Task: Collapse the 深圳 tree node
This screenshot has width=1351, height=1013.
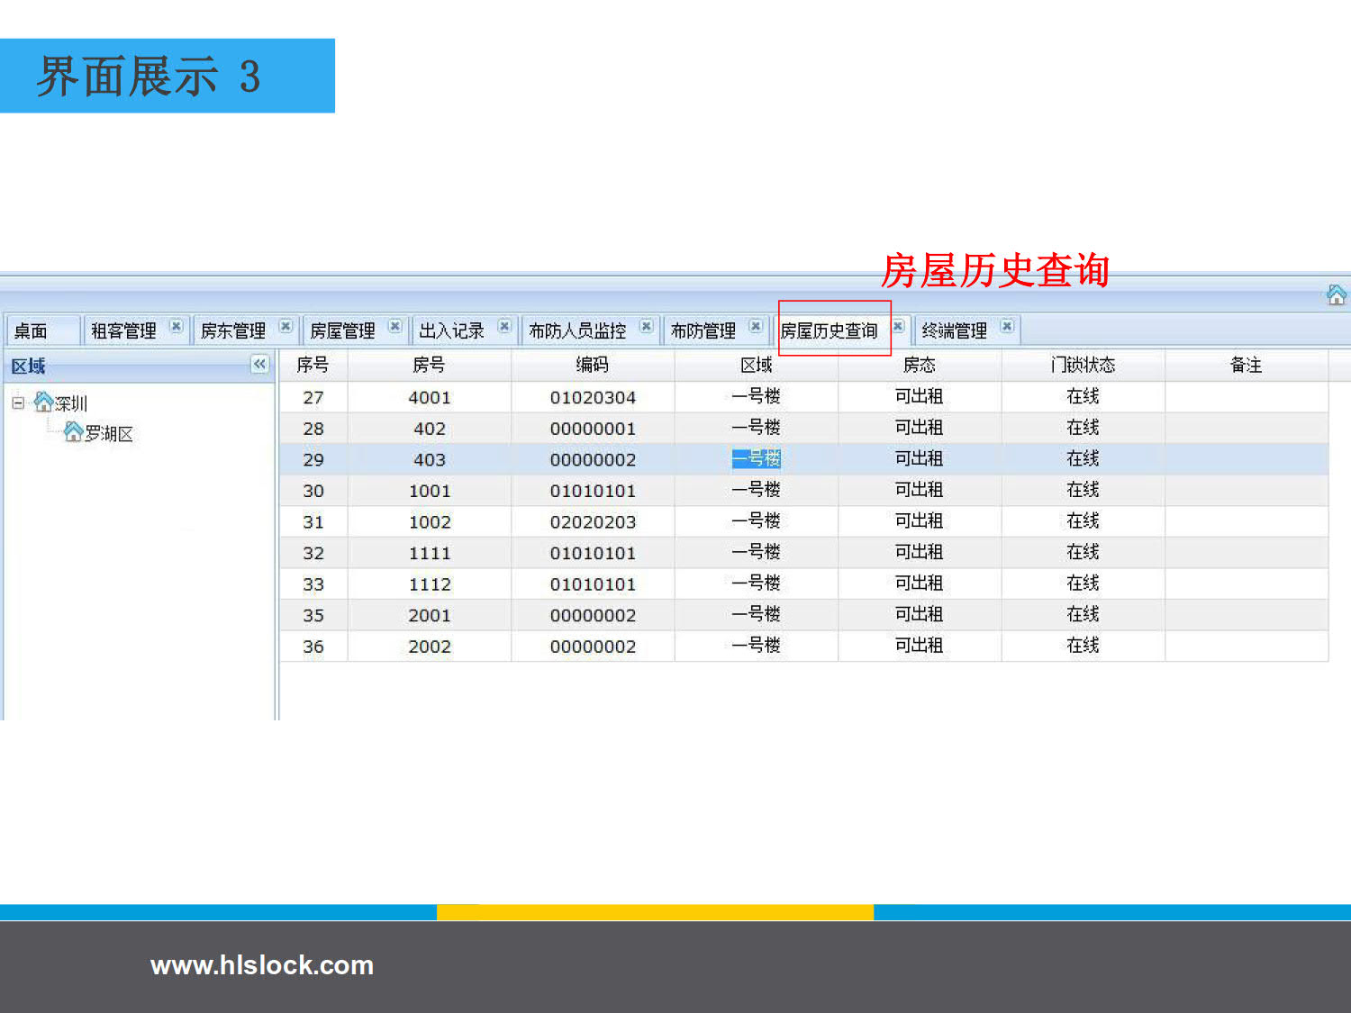Action: 18,403
